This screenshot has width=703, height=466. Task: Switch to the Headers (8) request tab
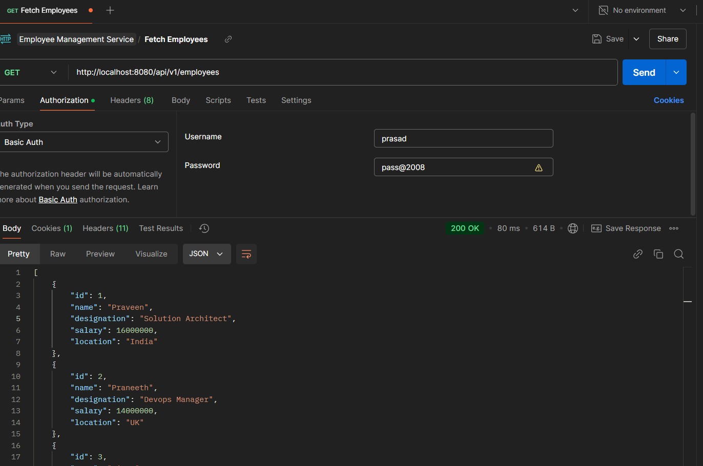[x=132, y=100]
